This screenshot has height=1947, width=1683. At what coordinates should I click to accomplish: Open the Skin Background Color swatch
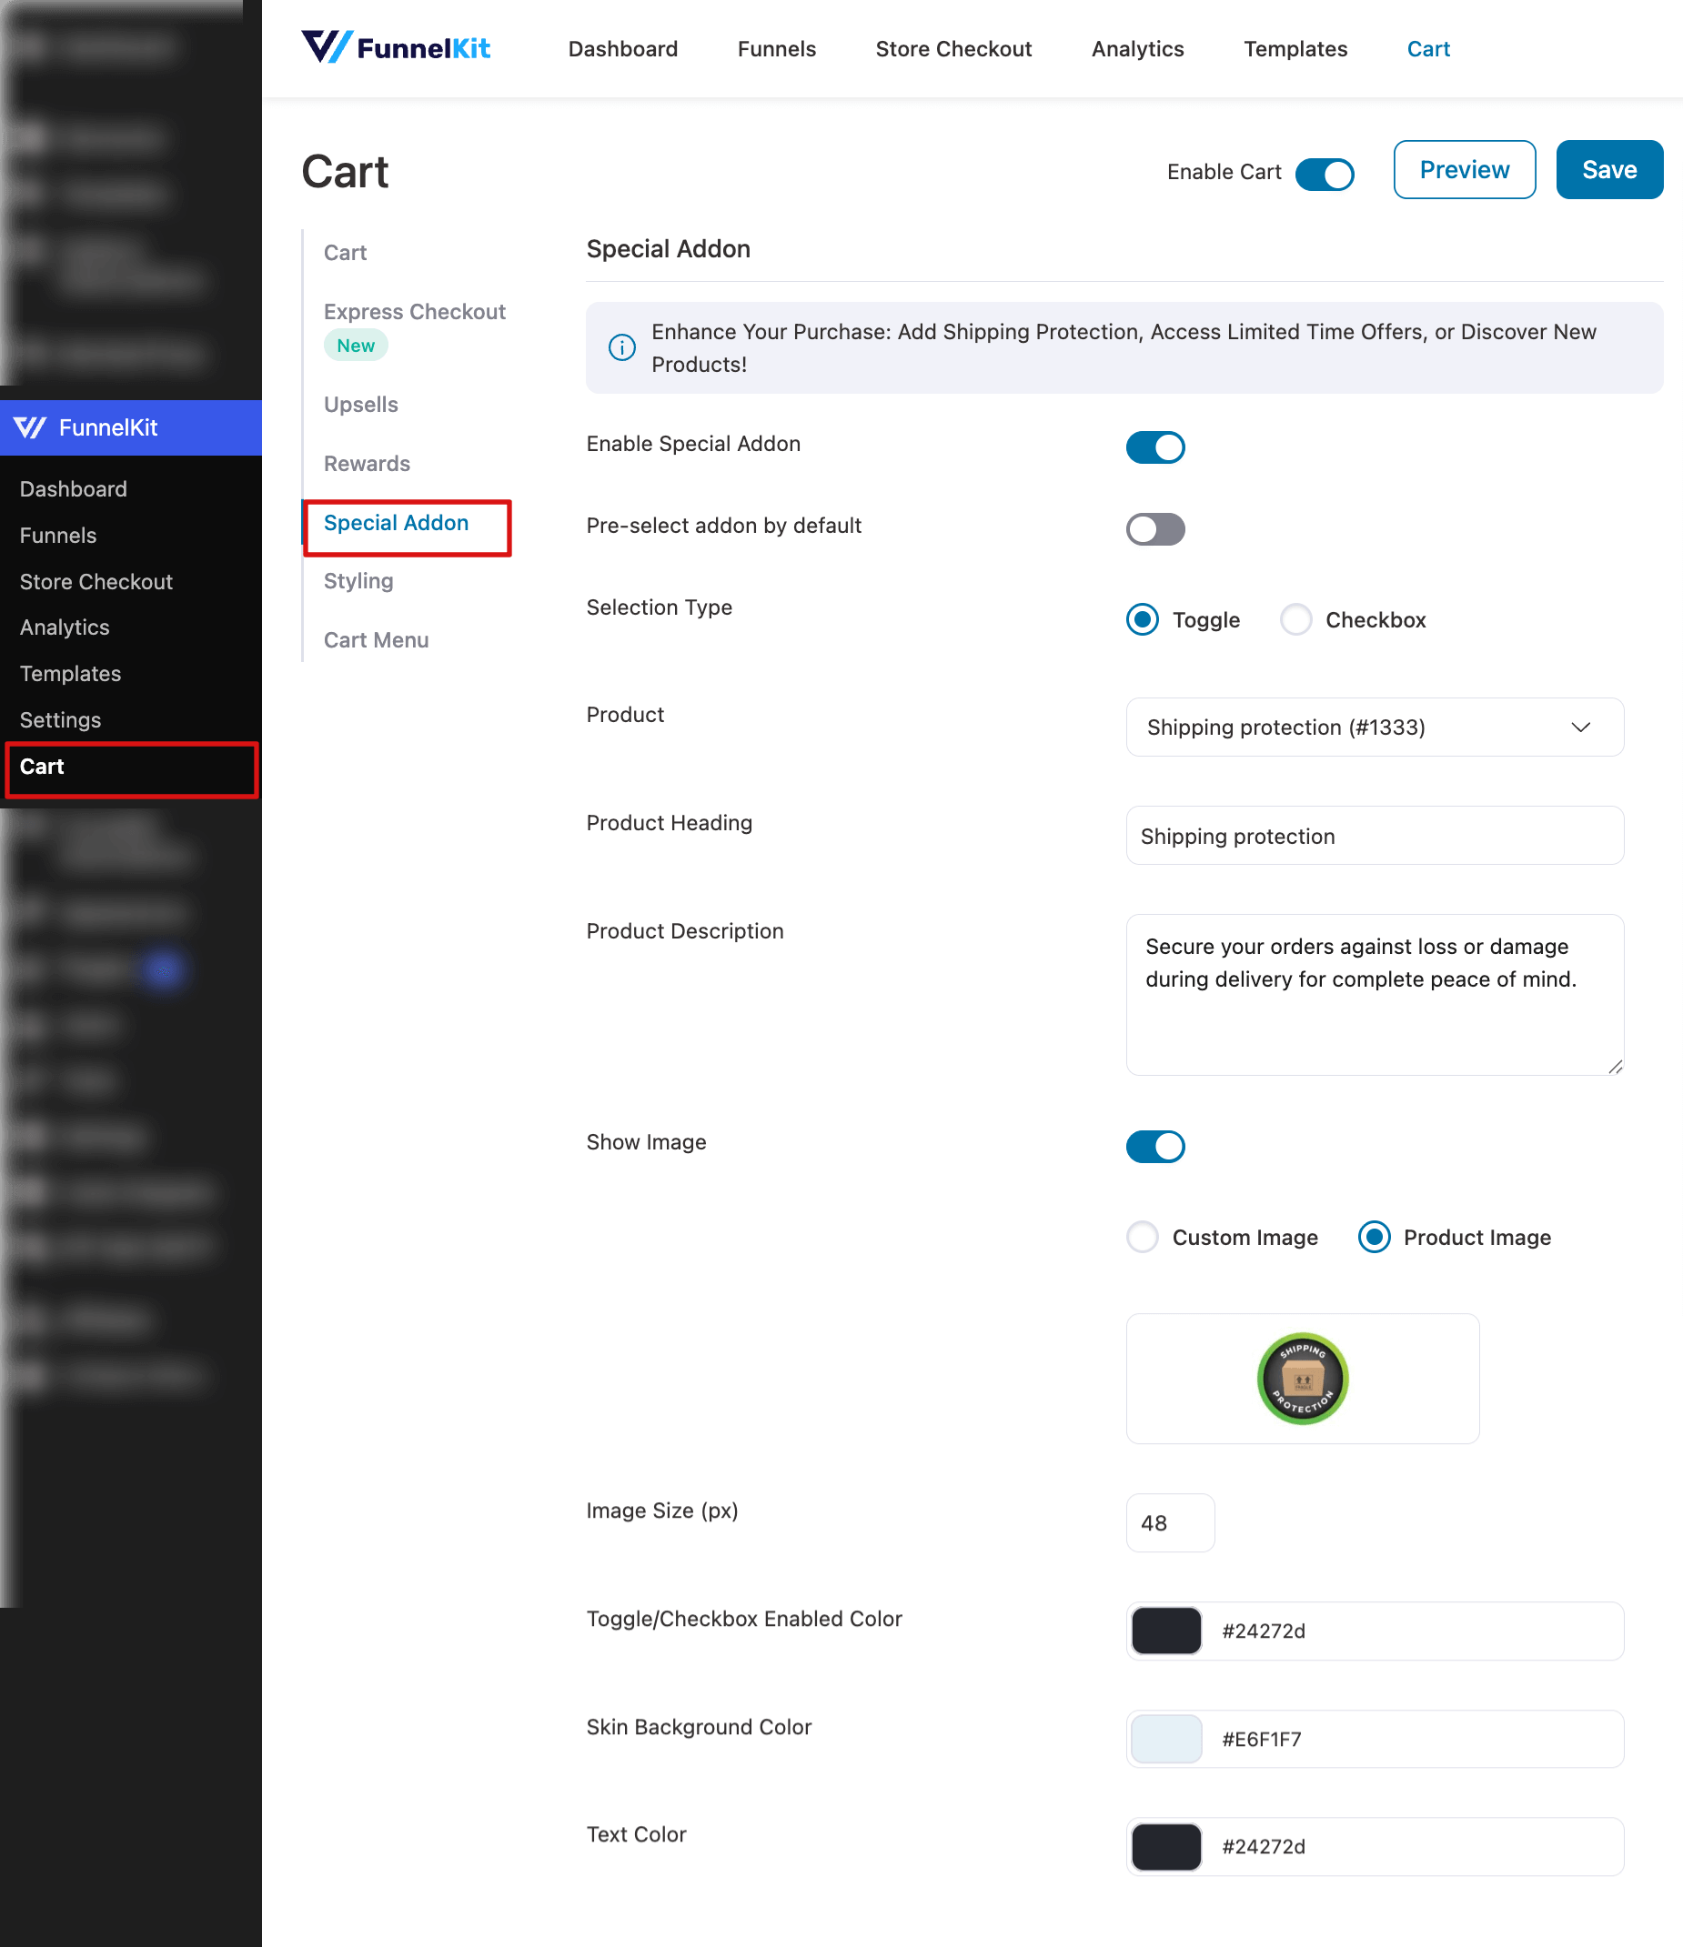point(1166,1740)
